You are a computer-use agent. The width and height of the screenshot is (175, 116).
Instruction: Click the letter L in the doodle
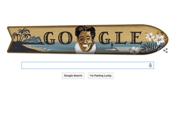pos(121,38)
